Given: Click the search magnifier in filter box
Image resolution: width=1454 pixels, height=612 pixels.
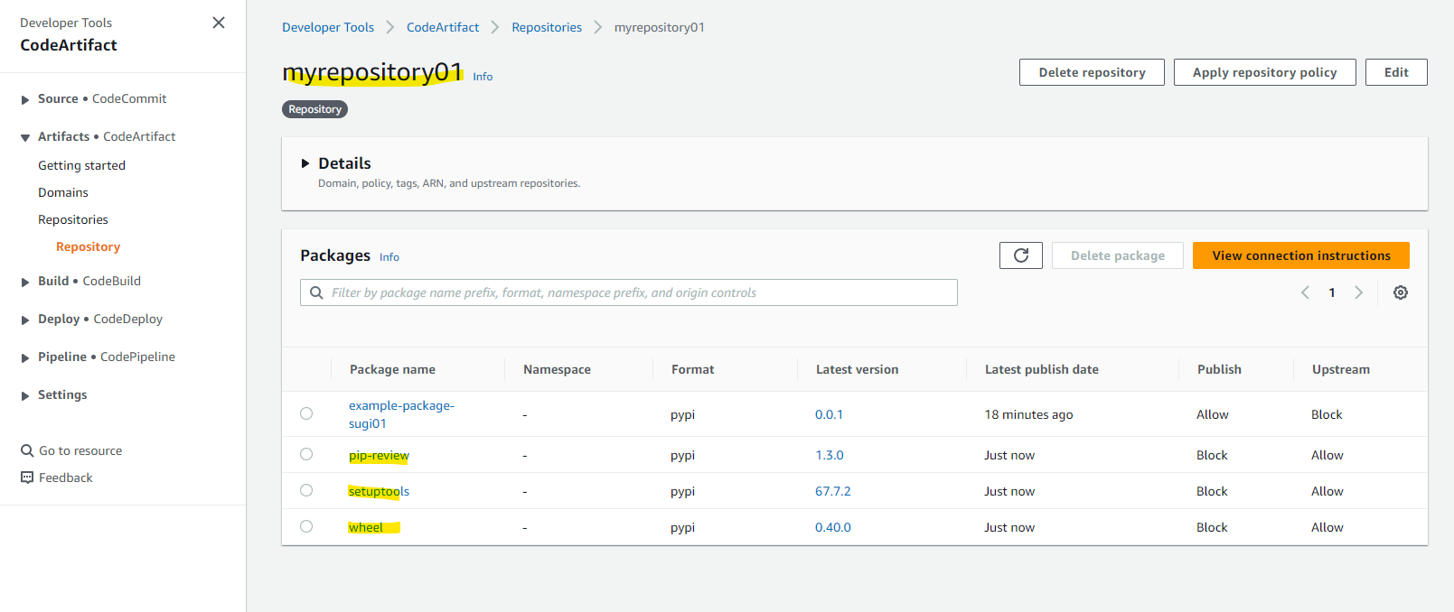Looking at the screenshot, I should click(x=316, y=292).
